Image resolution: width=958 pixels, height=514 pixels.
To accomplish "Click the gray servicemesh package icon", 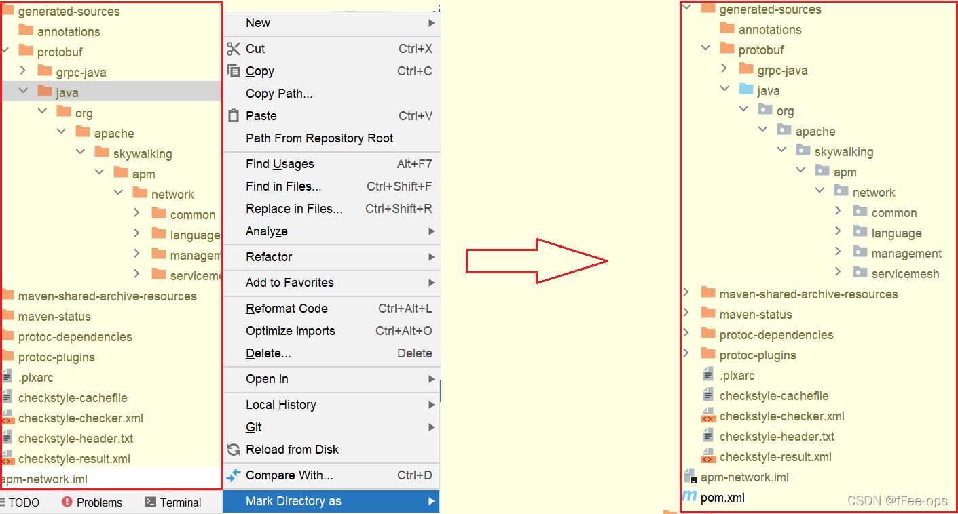I will tap(860, 273).
